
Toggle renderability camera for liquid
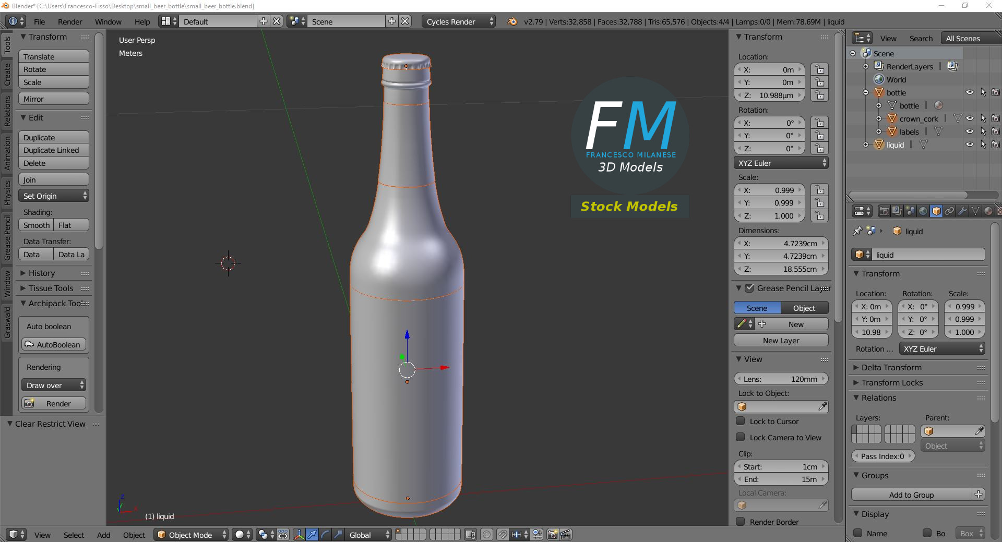click(996, 144)
